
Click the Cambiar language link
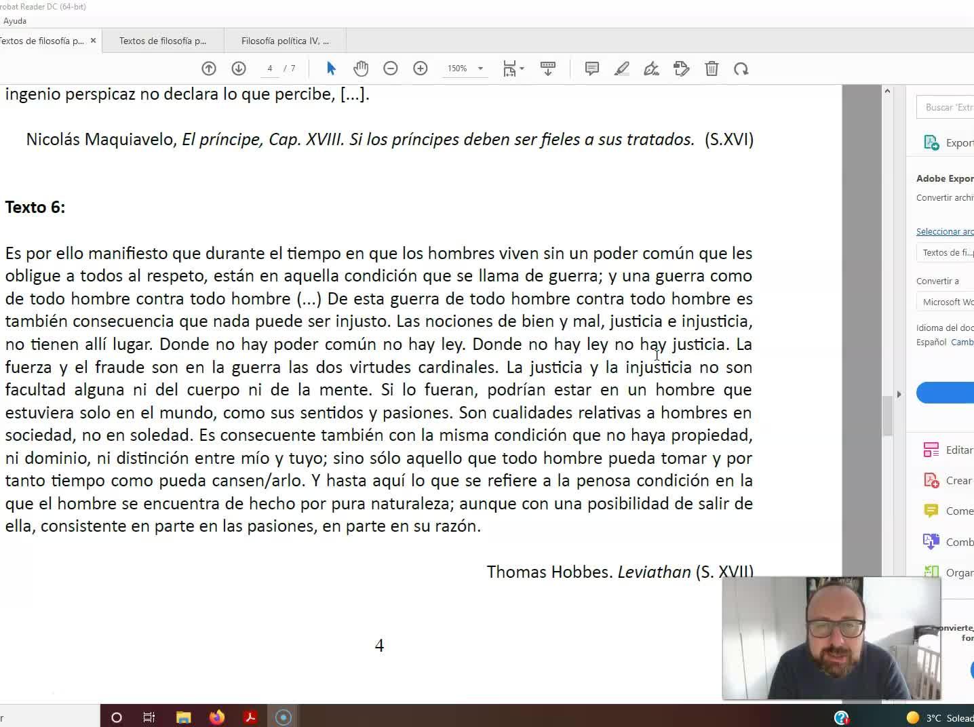pos(962,342)
